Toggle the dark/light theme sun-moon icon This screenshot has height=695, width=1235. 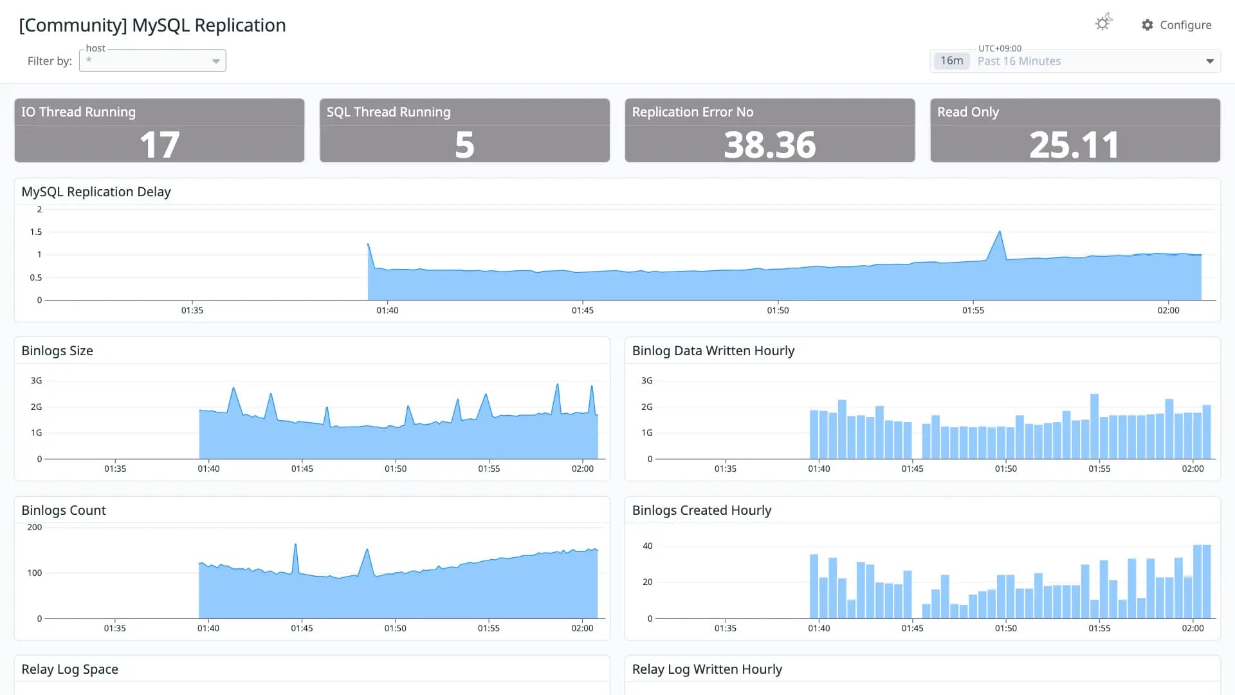1104,23
